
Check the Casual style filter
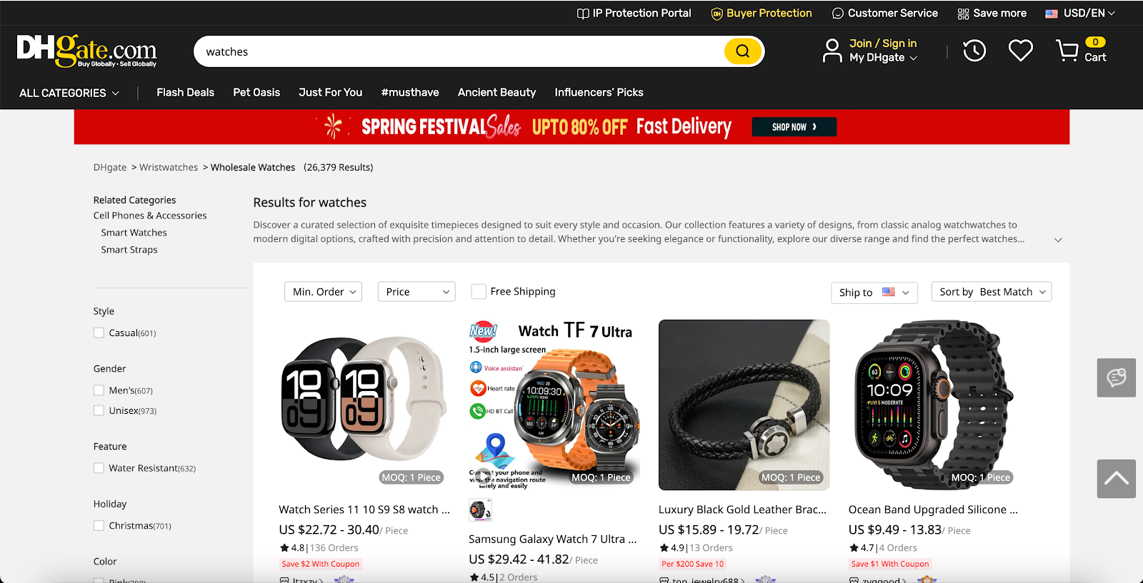(x=99, y=333)
